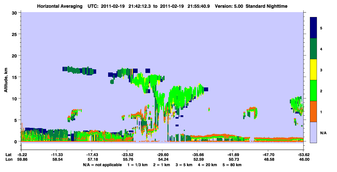
Task: Click the legend entry "4 = 20 km"
Action: [x=207, y=165]
